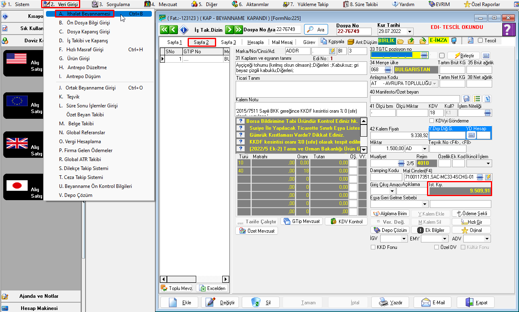This screenshot has height=312, width=519.
Task: Select the US flag currency card
Action: click(x=23, y=63)
